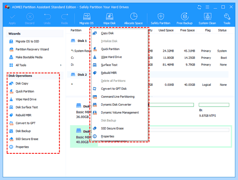Select the Disk 1 row in the list
Image resolution: width=238 pixels, height=180 pixels.
[79, 41]
